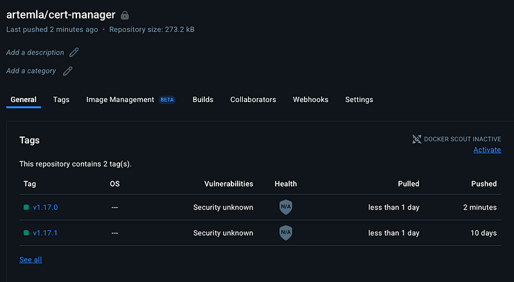Click the Docker Scout inactive icon
This screenshot has height=282, width=514.
click(416, 139)
